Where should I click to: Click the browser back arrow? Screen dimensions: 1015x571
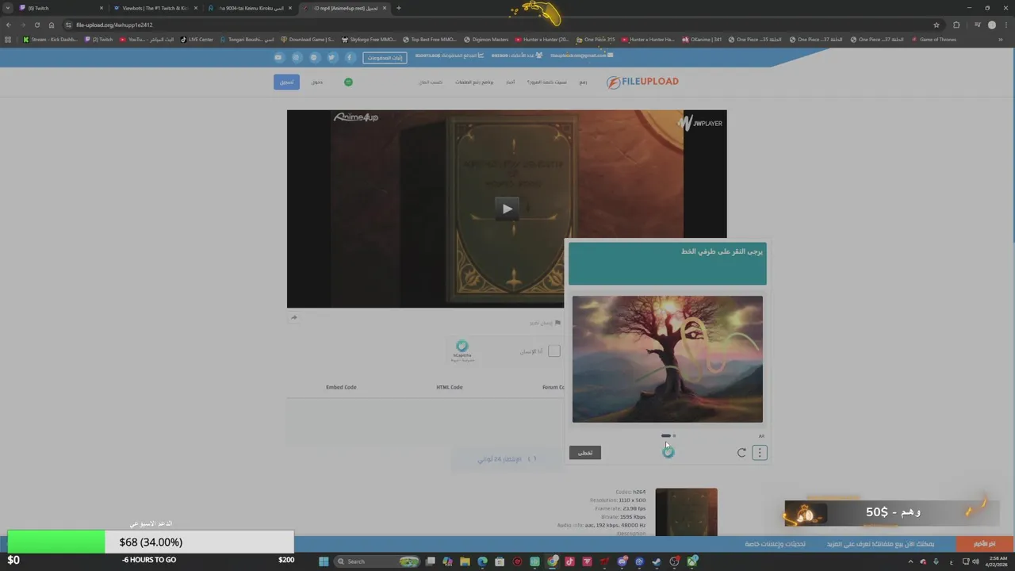coord(9,25)
